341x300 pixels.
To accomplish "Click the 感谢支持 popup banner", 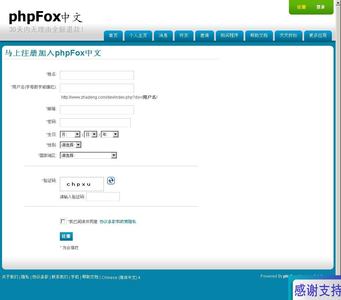I will [315, 288].
